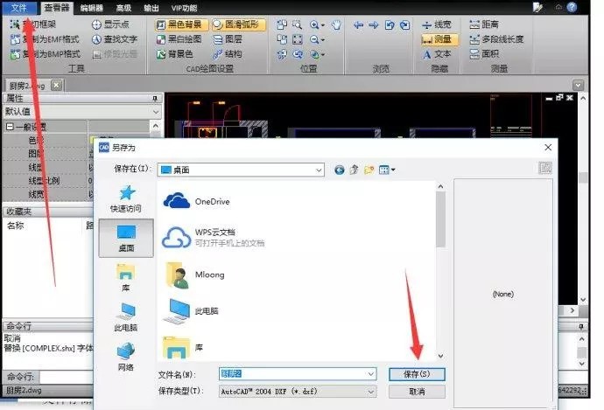Switch to the VIP功能 tab

click(184, 8)
